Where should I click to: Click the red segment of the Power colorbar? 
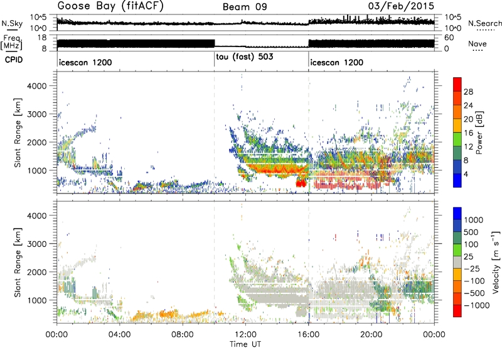tap(457, 85)
